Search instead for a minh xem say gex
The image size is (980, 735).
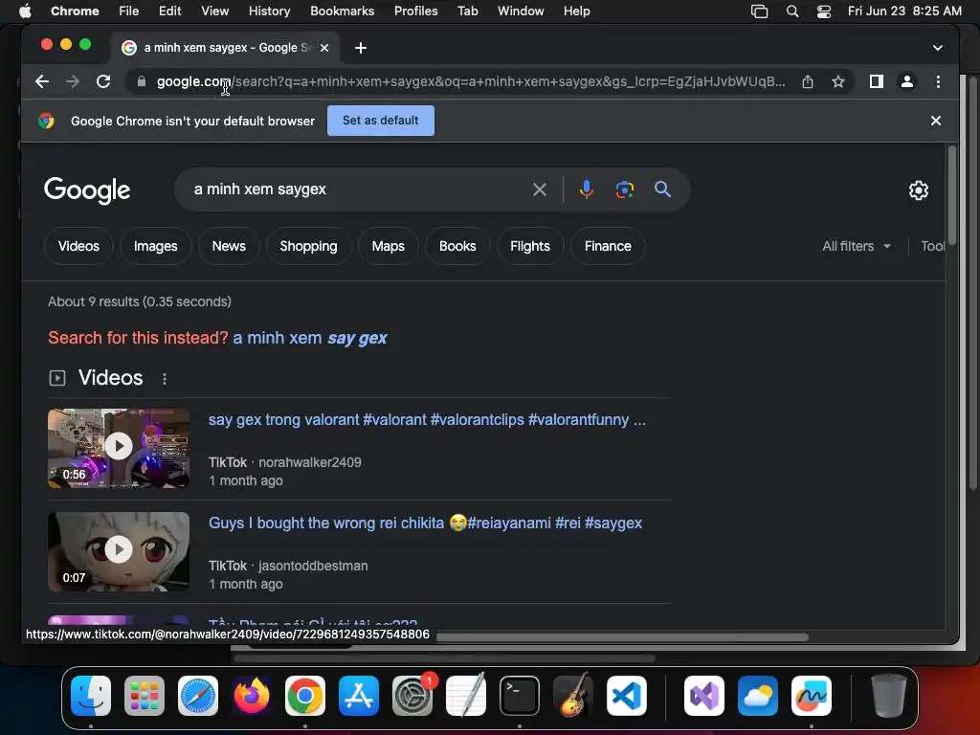(310, 338)
